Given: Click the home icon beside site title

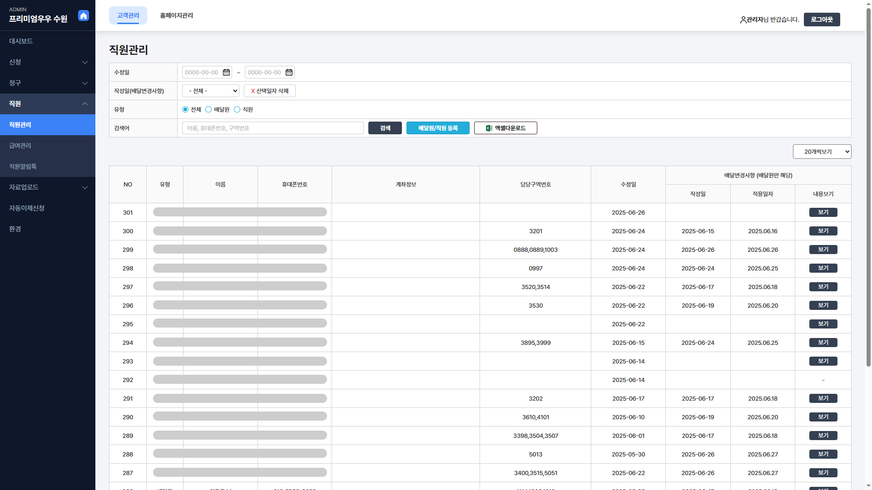Looking at the screenshot, I should pos(84,16).
